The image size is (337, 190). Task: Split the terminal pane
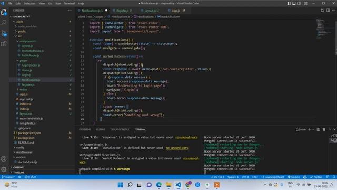pos(318,129)
